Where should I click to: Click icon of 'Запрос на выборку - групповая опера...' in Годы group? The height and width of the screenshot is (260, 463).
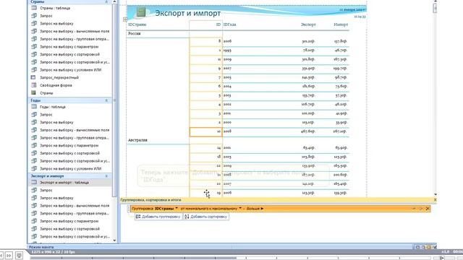click(x=34, y=138)
